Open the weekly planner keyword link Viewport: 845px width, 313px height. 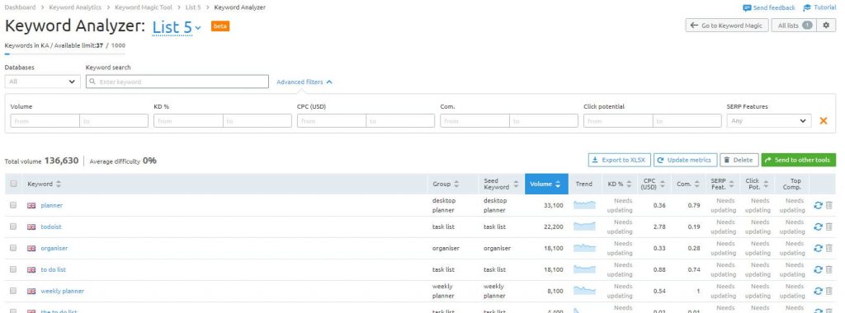[x=63, y=291]
